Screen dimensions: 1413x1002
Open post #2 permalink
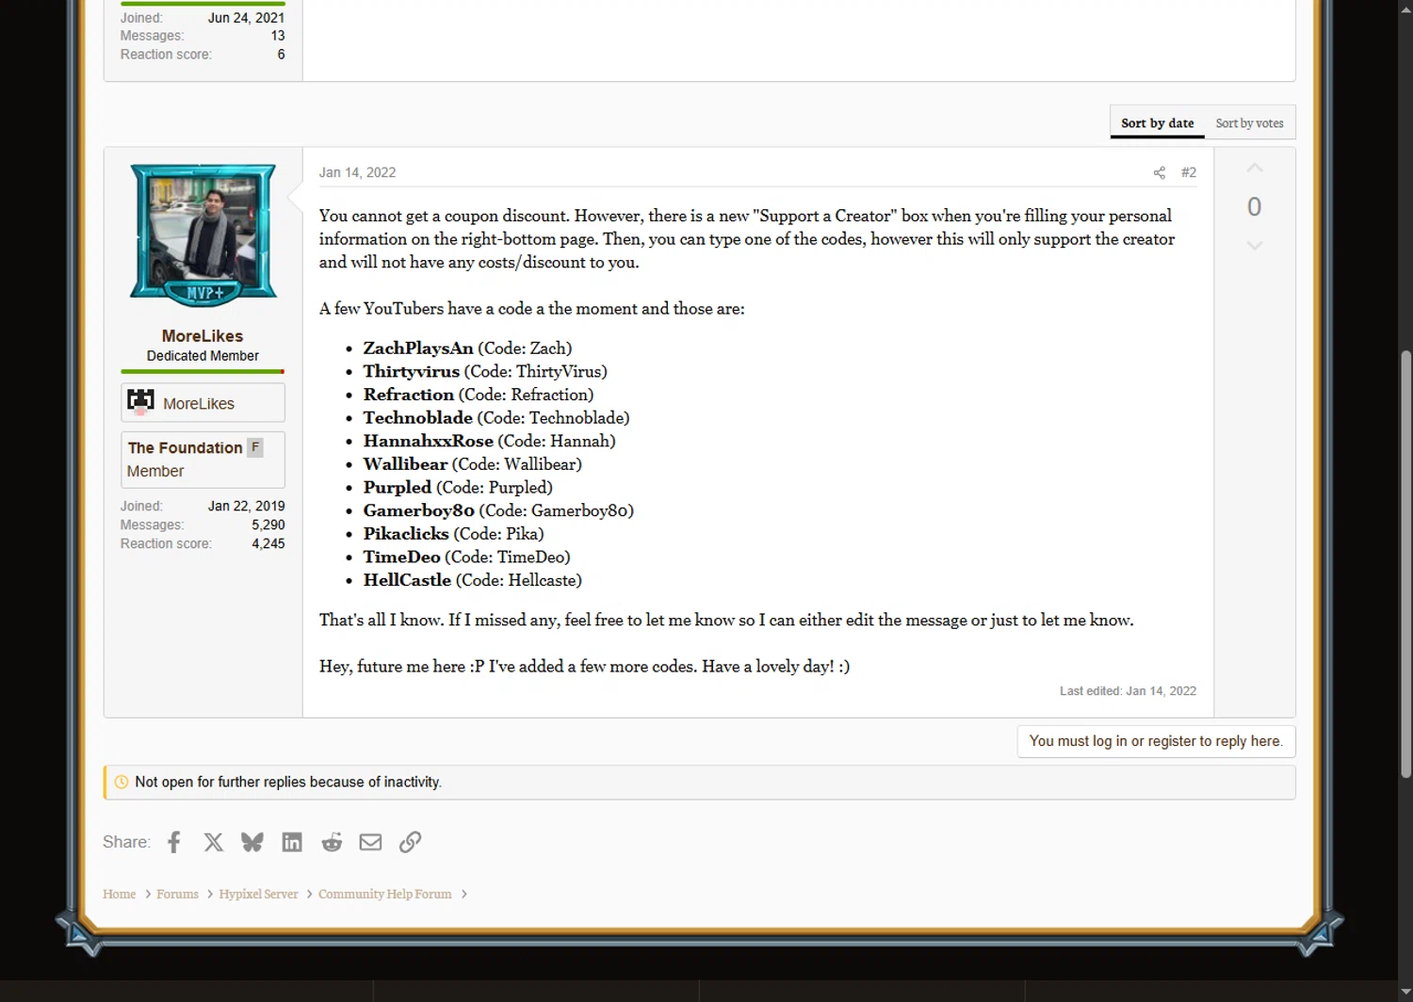[1189, 172]
